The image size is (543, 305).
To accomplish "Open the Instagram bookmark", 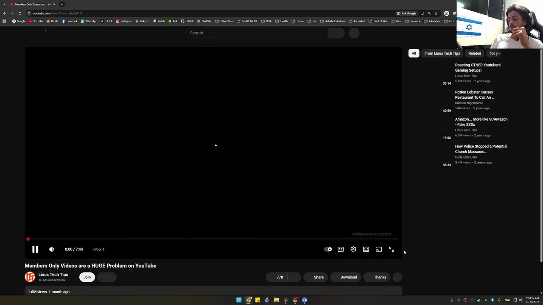I will [x=124, y=21].
